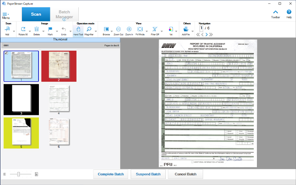296x185 pixels.
Task: Toggle checkbox on thumbnail 1
Action: (x=6, y=53)
